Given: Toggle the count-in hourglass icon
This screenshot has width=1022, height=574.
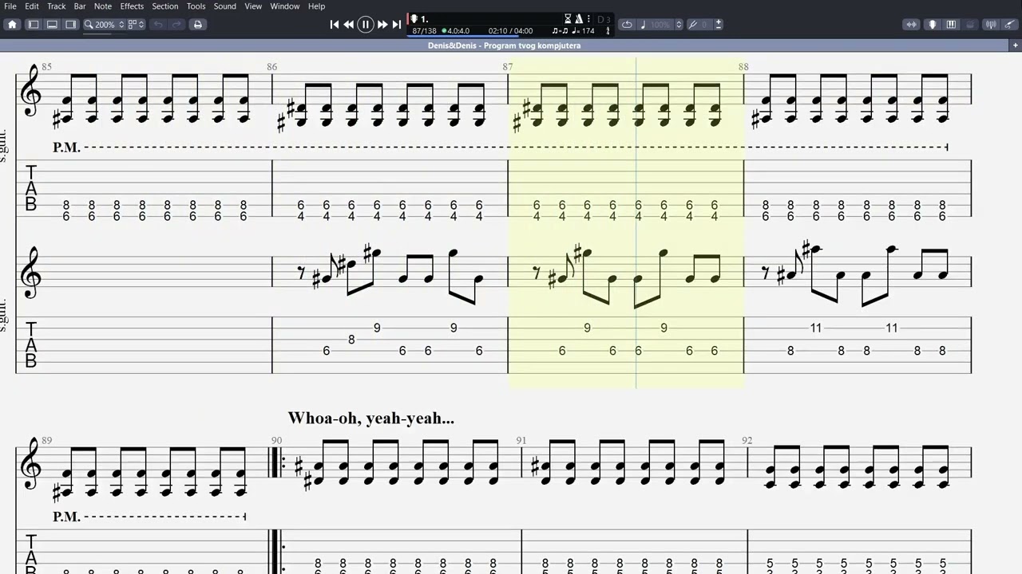Looking at the screenshot, I should pos(568,18).
